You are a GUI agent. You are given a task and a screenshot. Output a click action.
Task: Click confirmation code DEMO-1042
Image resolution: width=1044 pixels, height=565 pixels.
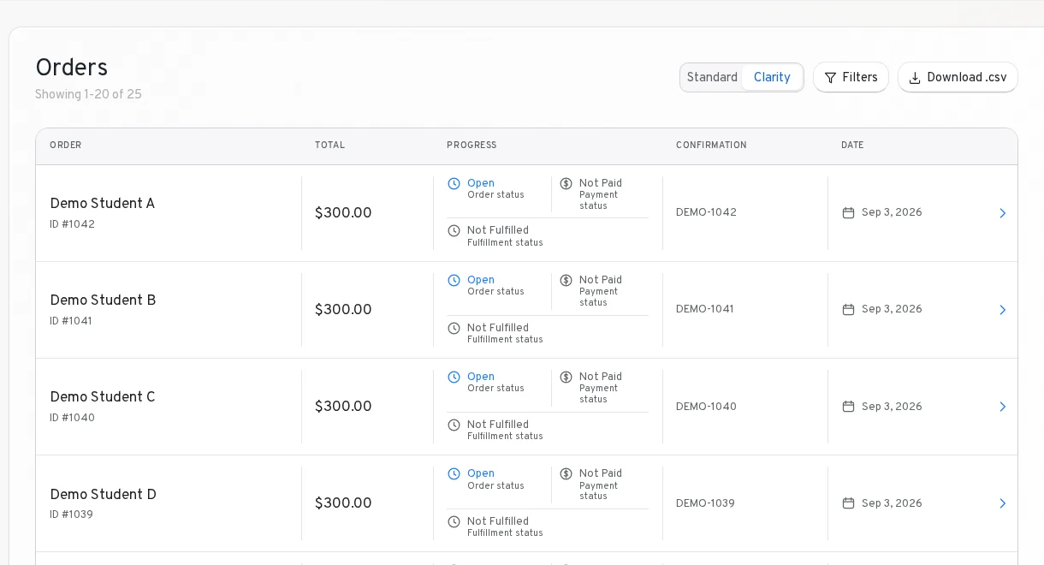click(706, 212)
